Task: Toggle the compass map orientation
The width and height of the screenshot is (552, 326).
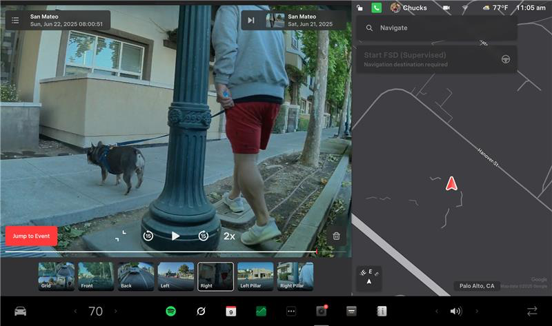Action: pyautogui.click(x=368, y=277)
